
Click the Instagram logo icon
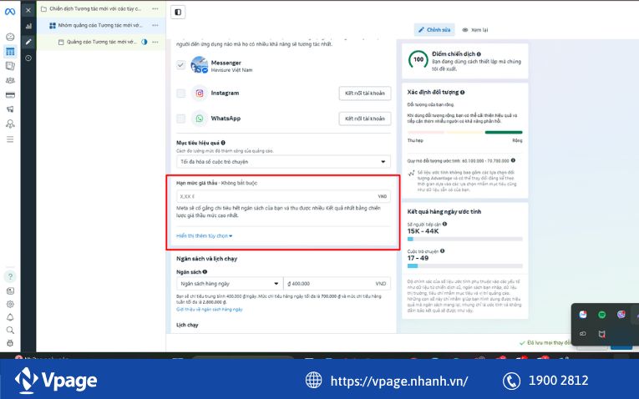(200, 93)
